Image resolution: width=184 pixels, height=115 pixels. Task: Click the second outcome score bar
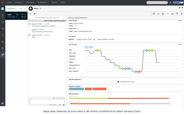[119, 104]
